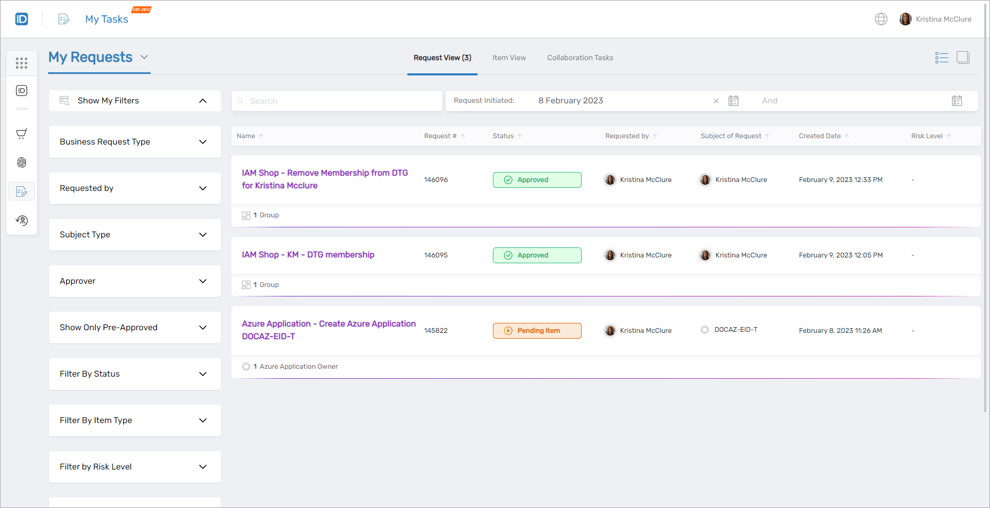The width and height of the screenshot is (990, 508).
Task: Open the Collaboration Tasks tab
Action: tap(580, 57)
